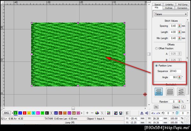Mirror selection vertically with sideways triangle icon
The height and width of the screenshot is (131, 191).
click(147, 113)
